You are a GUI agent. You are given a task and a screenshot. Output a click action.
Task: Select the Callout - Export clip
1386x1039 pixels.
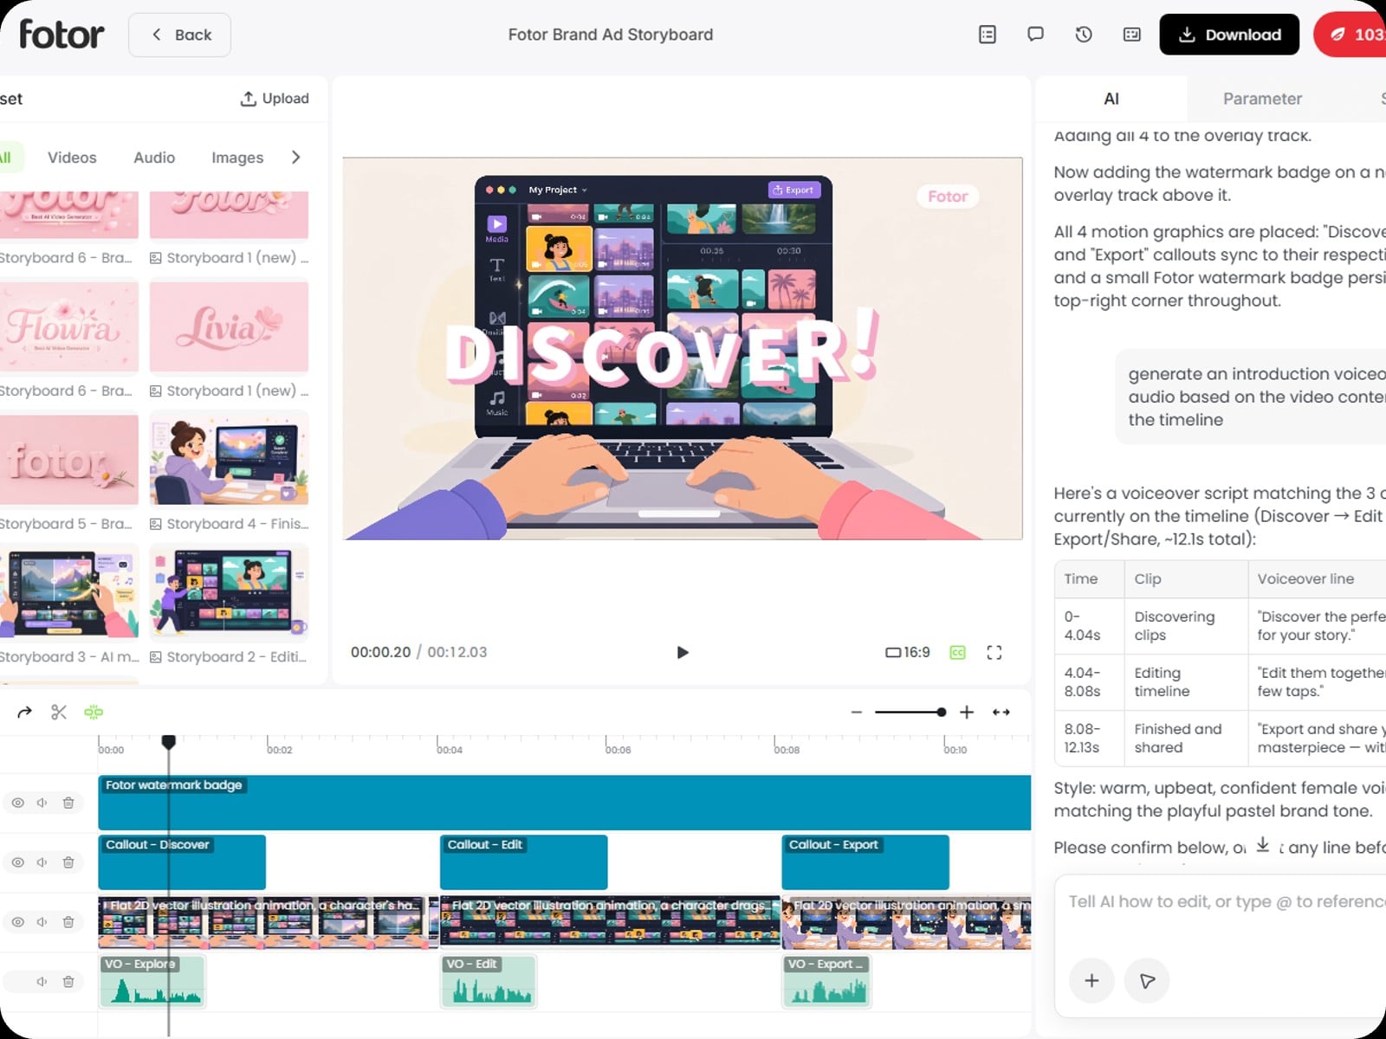[x=865, y=862]
